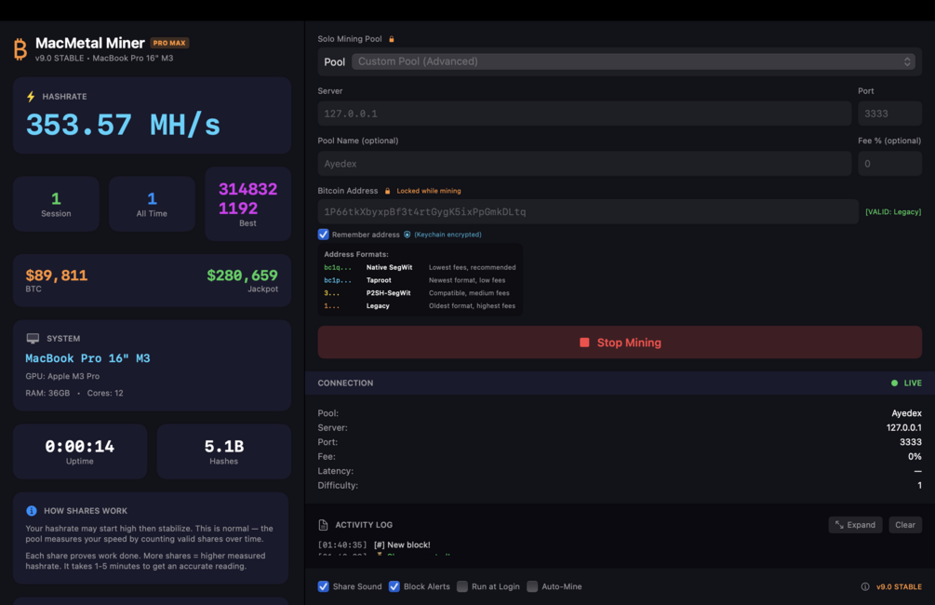Click the bc1q... Native SegWit row
This screenshot has height=605, width=935.
[420, 267]
